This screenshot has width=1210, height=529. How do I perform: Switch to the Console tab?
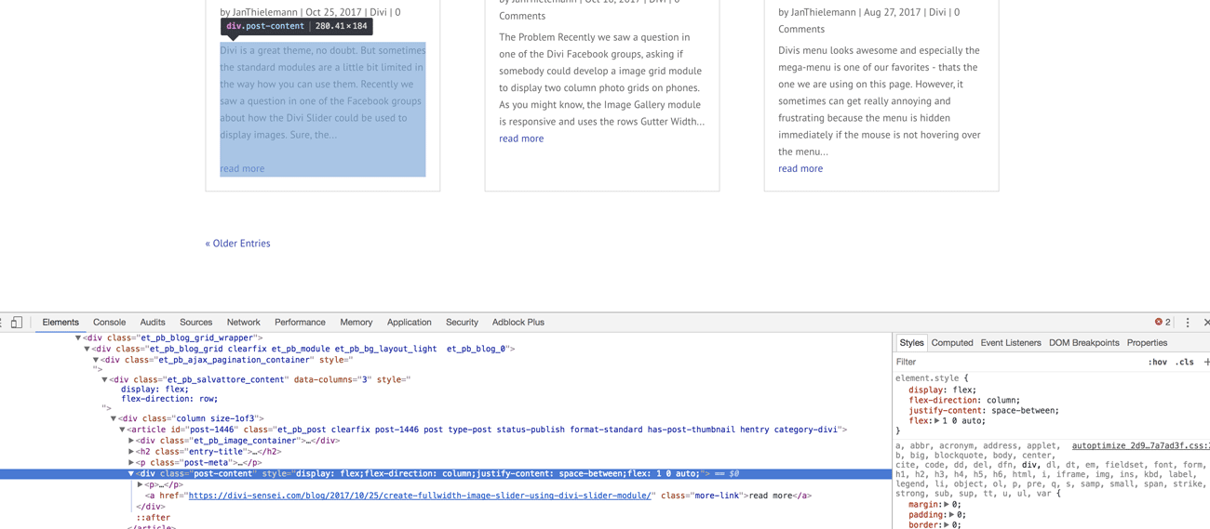click(109, 323)
